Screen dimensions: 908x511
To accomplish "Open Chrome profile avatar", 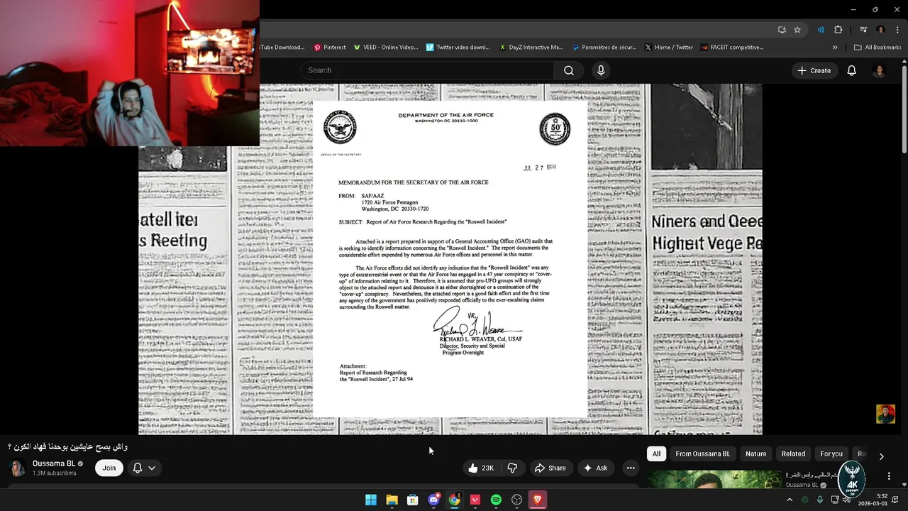I will (x=880, y=30).
